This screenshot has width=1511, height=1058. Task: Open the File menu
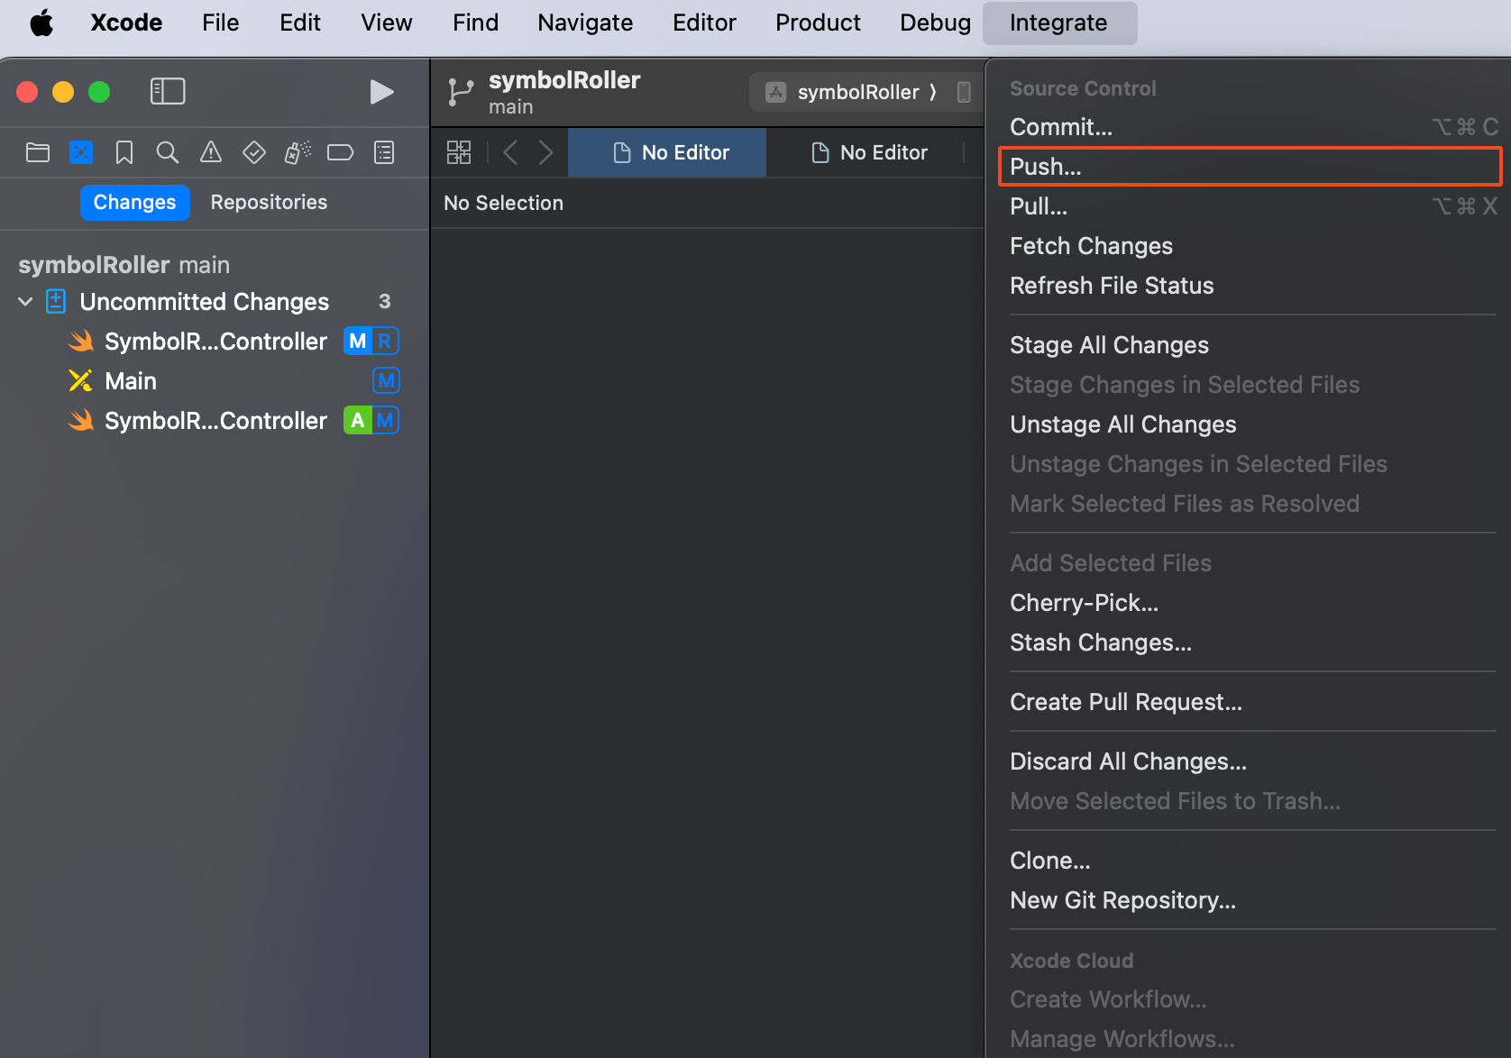220,23
